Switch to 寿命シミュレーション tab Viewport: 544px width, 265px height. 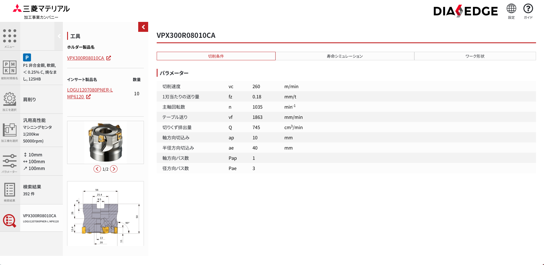pyautogui.click(x=345, y=56)
